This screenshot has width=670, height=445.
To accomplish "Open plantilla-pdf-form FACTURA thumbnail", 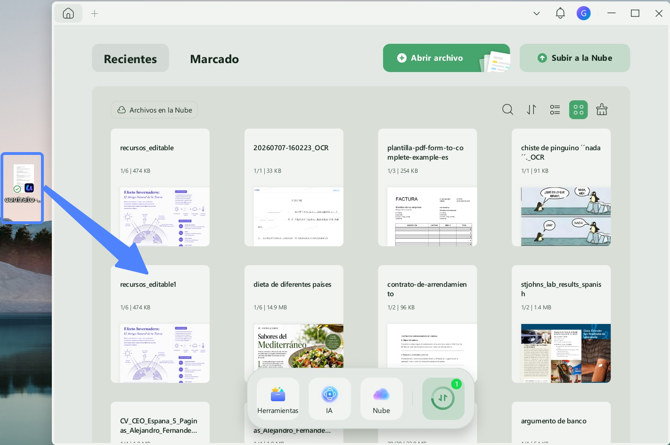I will [432, 217].
